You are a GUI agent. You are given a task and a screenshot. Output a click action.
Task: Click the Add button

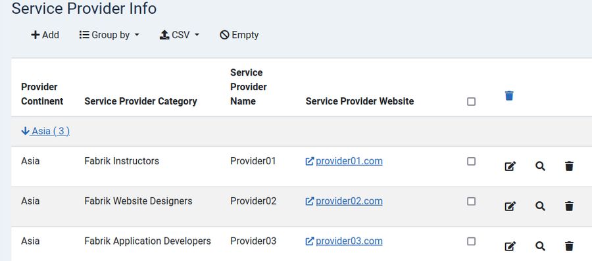click(45, 35)
